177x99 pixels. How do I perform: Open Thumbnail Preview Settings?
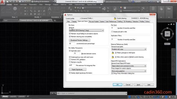[x=79, y=40]
